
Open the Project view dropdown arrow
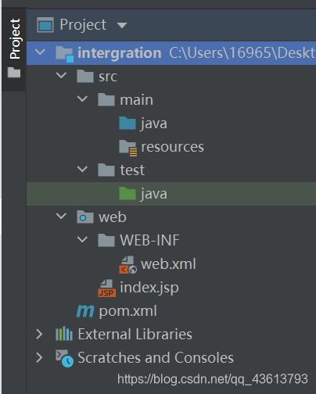[122, 25]
